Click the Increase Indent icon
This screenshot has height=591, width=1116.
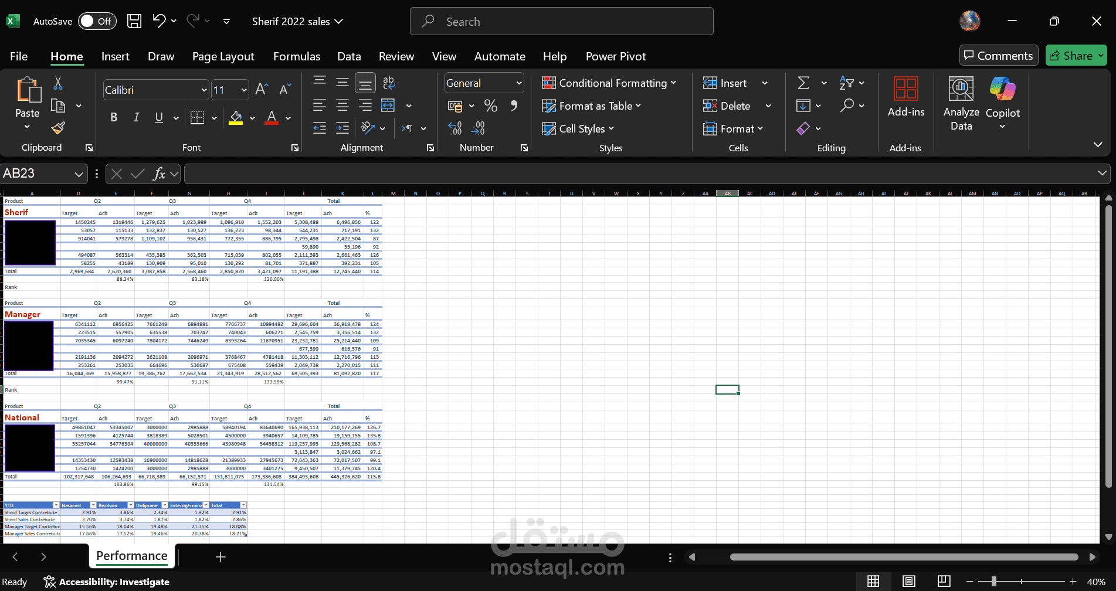click(x=342, y=128)
